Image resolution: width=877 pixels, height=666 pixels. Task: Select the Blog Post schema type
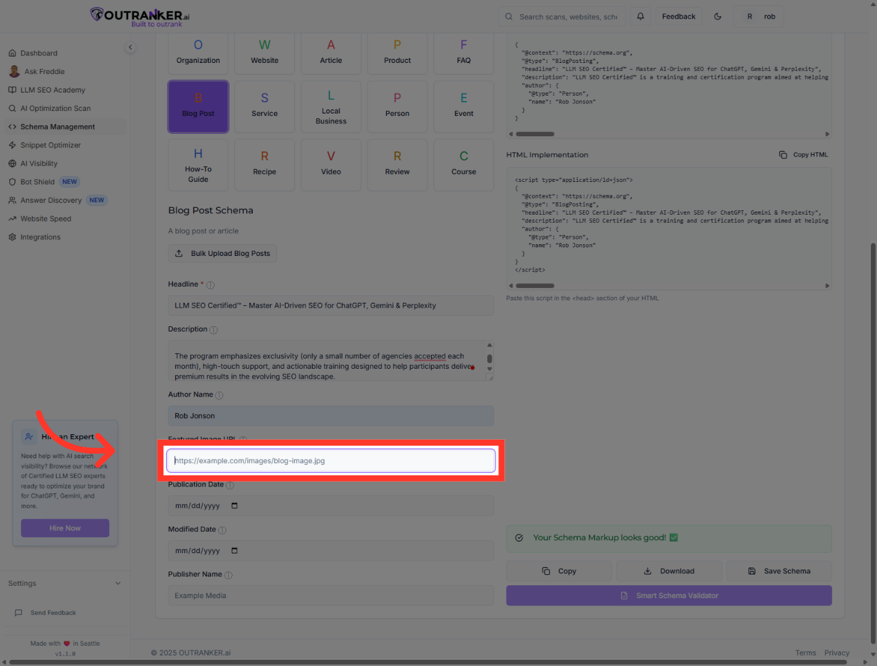point(198,107)
